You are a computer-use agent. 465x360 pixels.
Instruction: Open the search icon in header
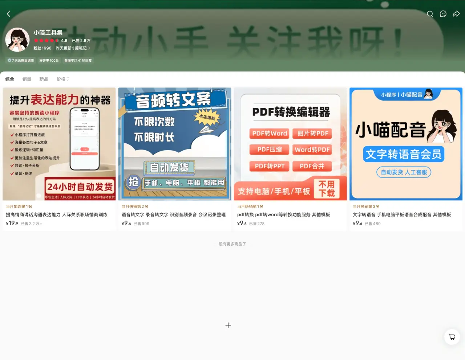click(430, 14)
